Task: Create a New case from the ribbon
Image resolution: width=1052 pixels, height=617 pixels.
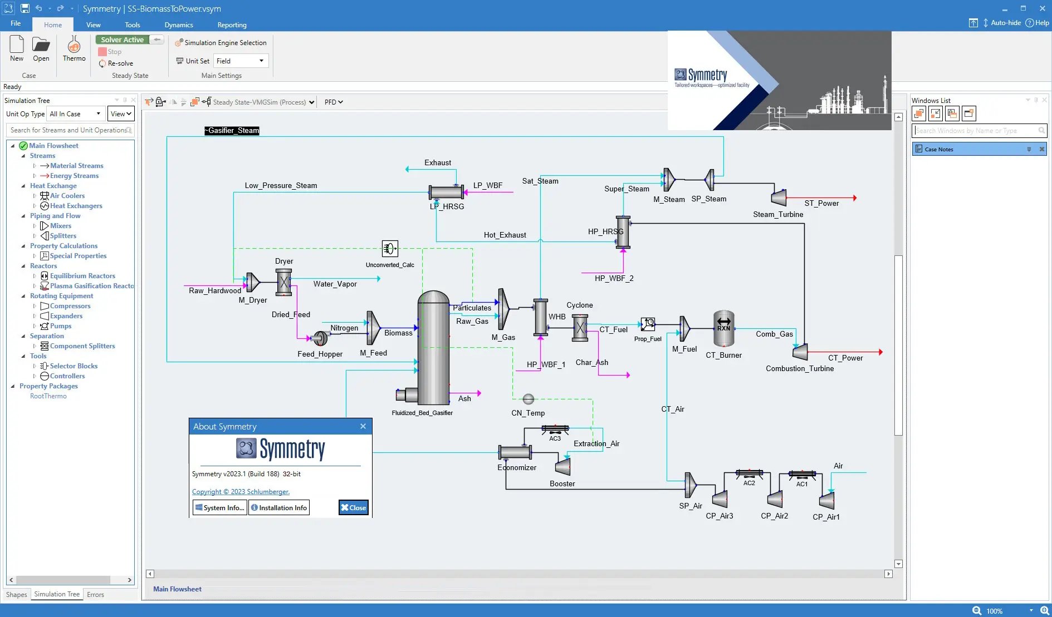Action: click(17, 48)
